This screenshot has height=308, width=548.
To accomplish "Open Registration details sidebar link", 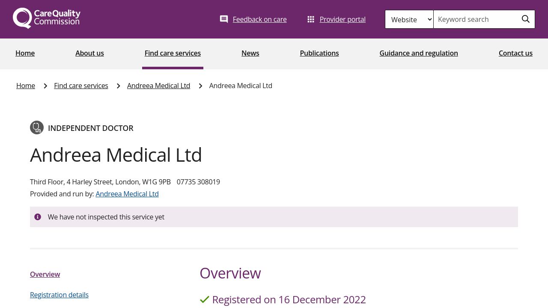I will point(59,295).
